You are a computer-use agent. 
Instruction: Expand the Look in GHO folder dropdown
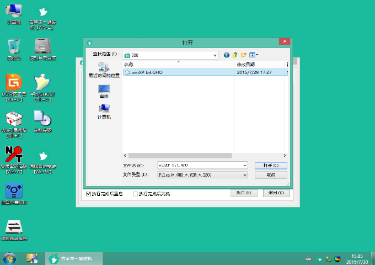(215, 55)
